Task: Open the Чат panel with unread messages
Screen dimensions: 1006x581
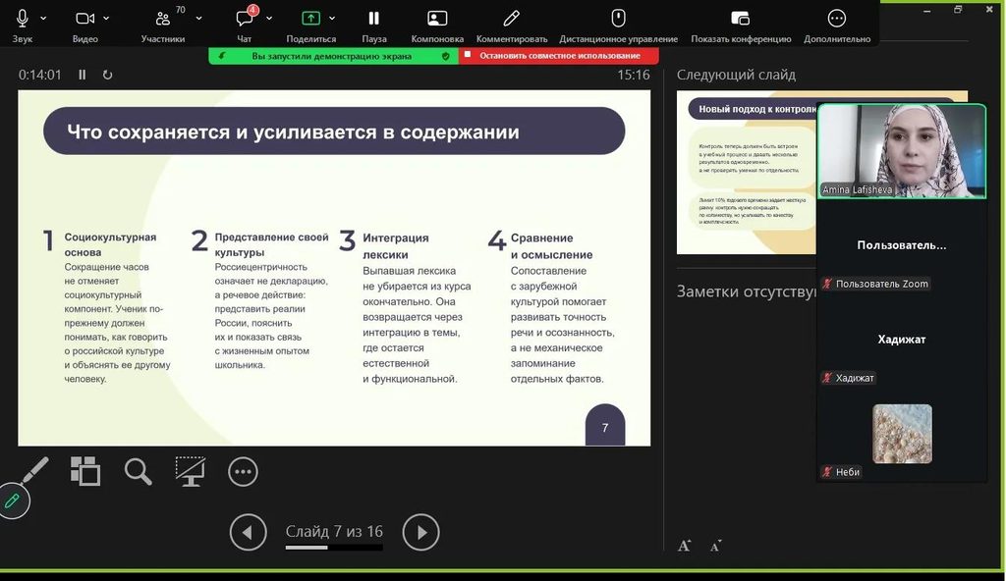Action: (245, 19)
